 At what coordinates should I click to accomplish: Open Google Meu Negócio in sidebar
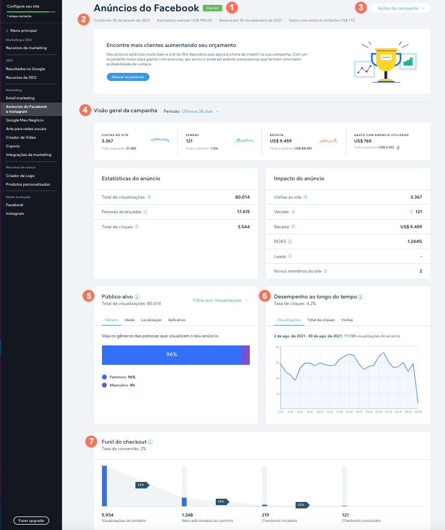tap(25, 120)
